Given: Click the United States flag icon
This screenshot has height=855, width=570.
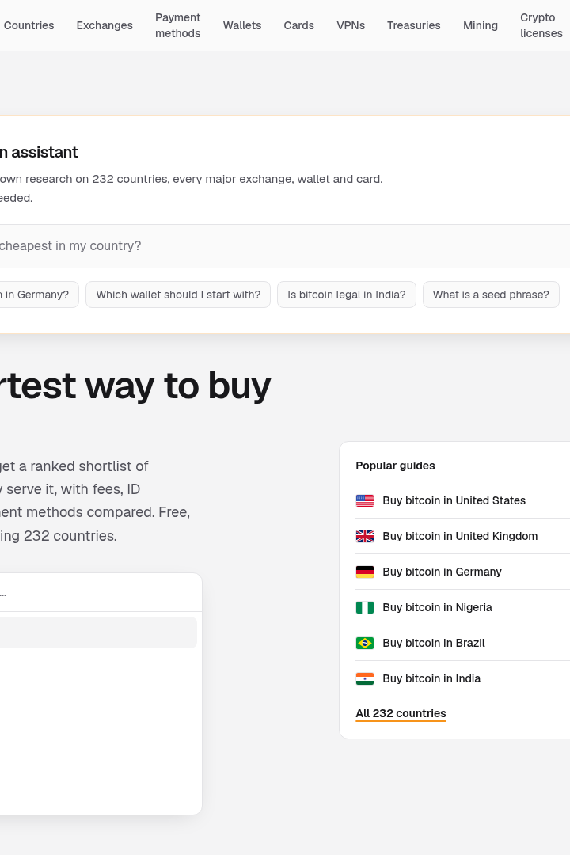Looking at the screenshot, I should tap(365, 500).
